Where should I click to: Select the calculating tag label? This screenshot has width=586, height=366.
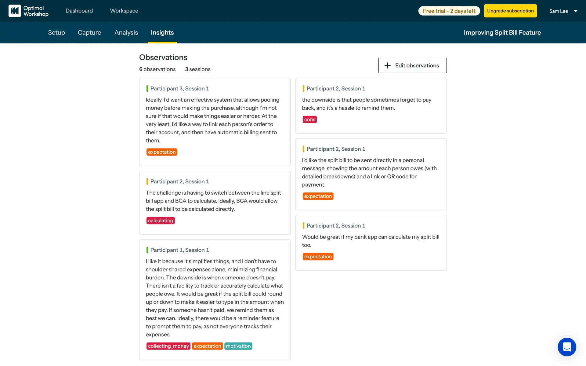tap(161, 221)
